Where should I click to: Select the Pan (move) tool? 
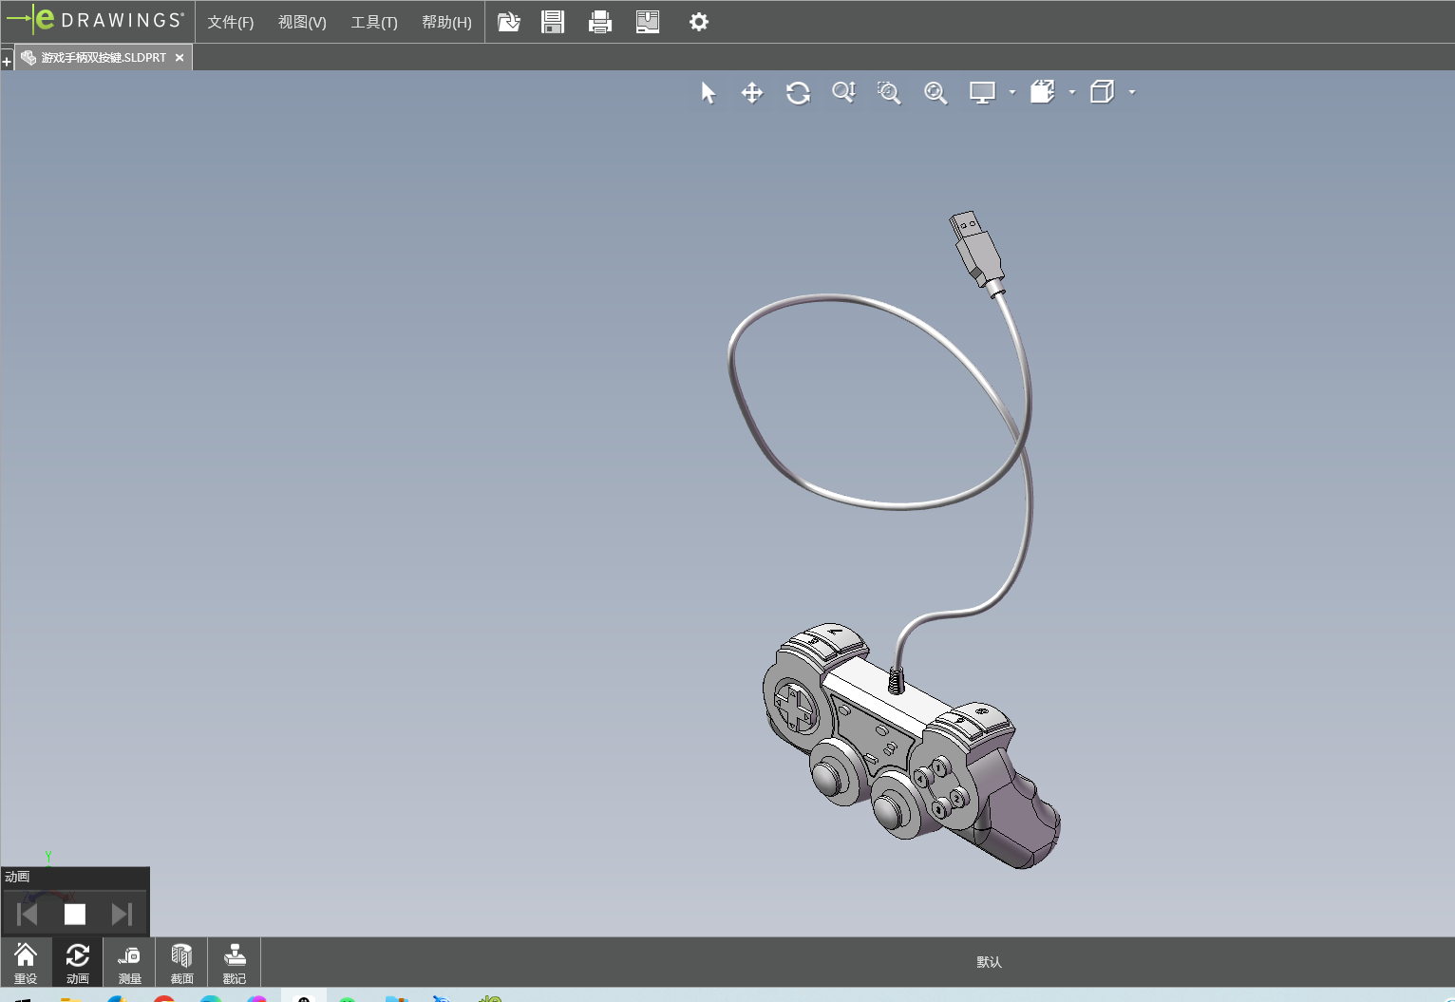coord(751,93)
